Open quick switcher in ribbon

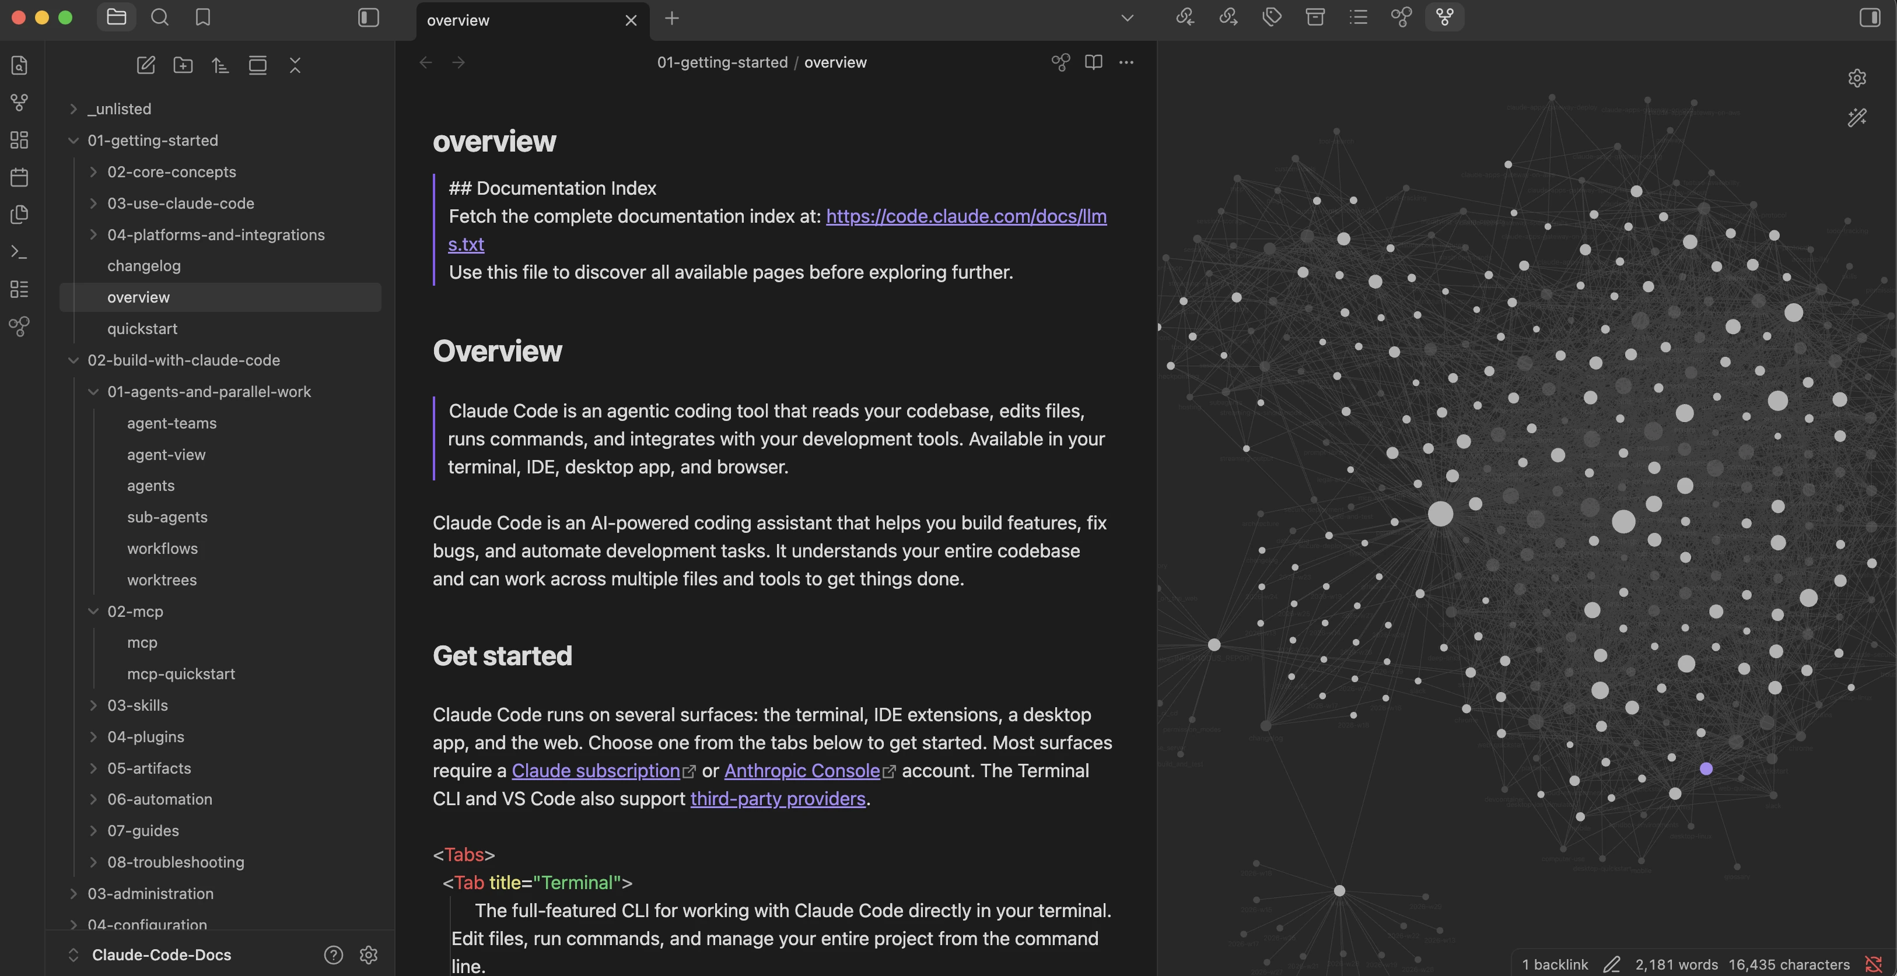pyautogui.click(x=20, y=65)
